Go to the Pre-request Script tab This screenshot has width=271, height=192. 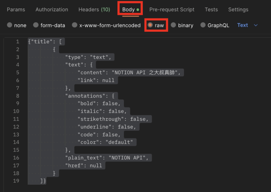[172, 9]
